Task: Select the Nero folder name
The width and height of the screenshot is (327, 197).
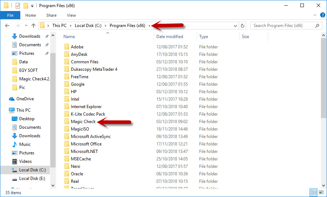Action: pyautogui.click(x=76, y=166)
